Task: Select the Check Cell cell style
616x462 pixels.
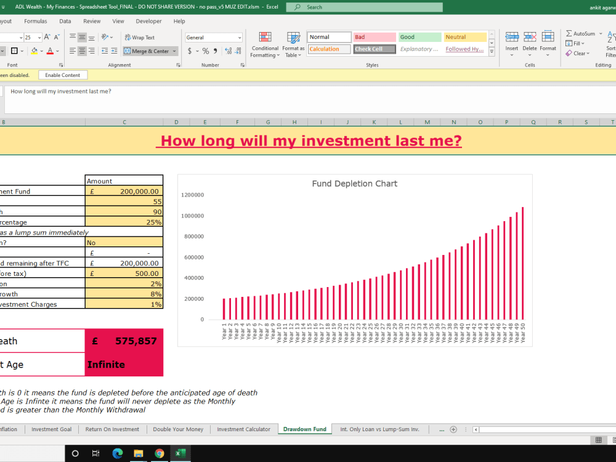Action: click(x=373, y=49)
